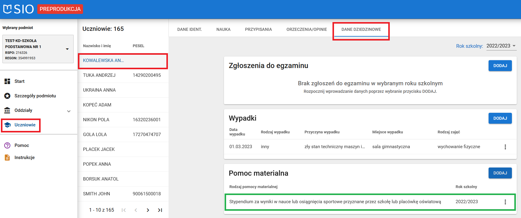Screen dimensions: 521x218
Task: Click the Pomoc question mark icon
Action: 7,145
